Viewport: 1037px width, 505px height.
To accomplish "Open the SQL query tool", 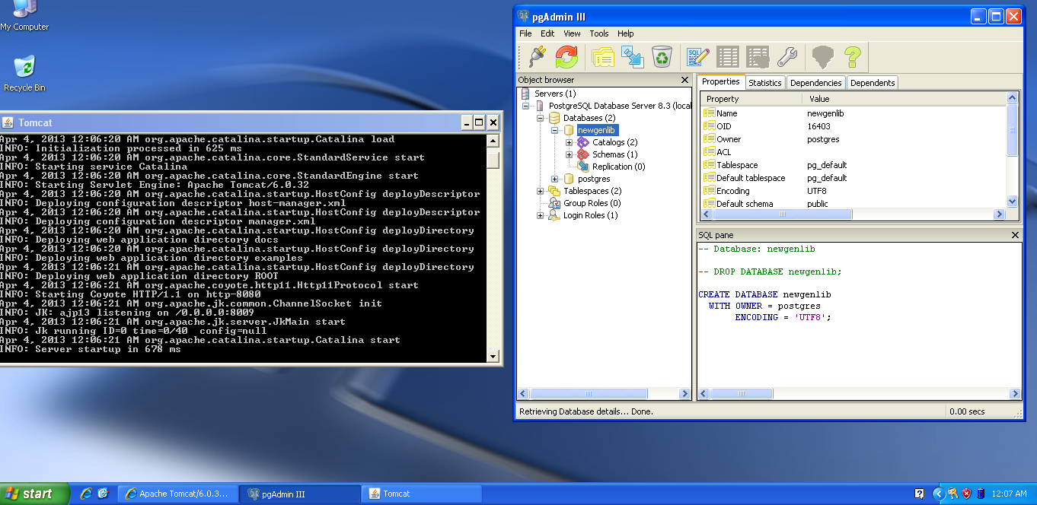I will tap(697, 57).
